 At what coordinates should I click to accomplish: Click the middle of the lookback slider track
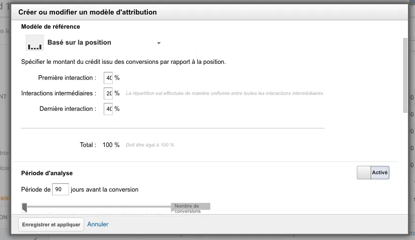99,206
